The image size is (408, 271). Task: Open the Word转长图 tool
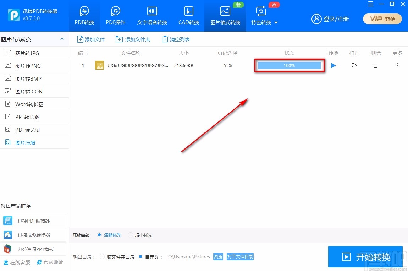click(x=29, y=104)
